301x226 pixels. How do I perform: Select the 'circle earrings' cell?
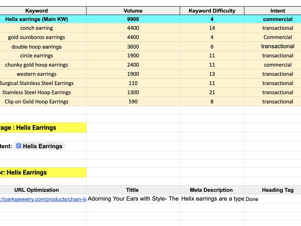point(43,56)
